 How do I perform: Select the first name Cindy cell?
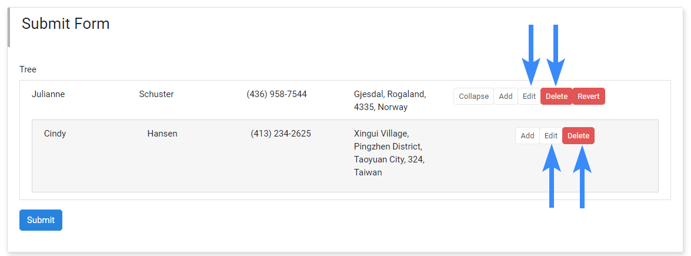pos(55,133)
